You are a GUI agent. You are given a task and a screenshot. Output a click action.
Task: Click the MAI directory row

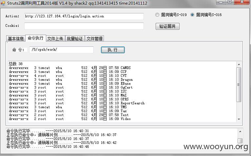pyautogui.click(x=68, y=95)
